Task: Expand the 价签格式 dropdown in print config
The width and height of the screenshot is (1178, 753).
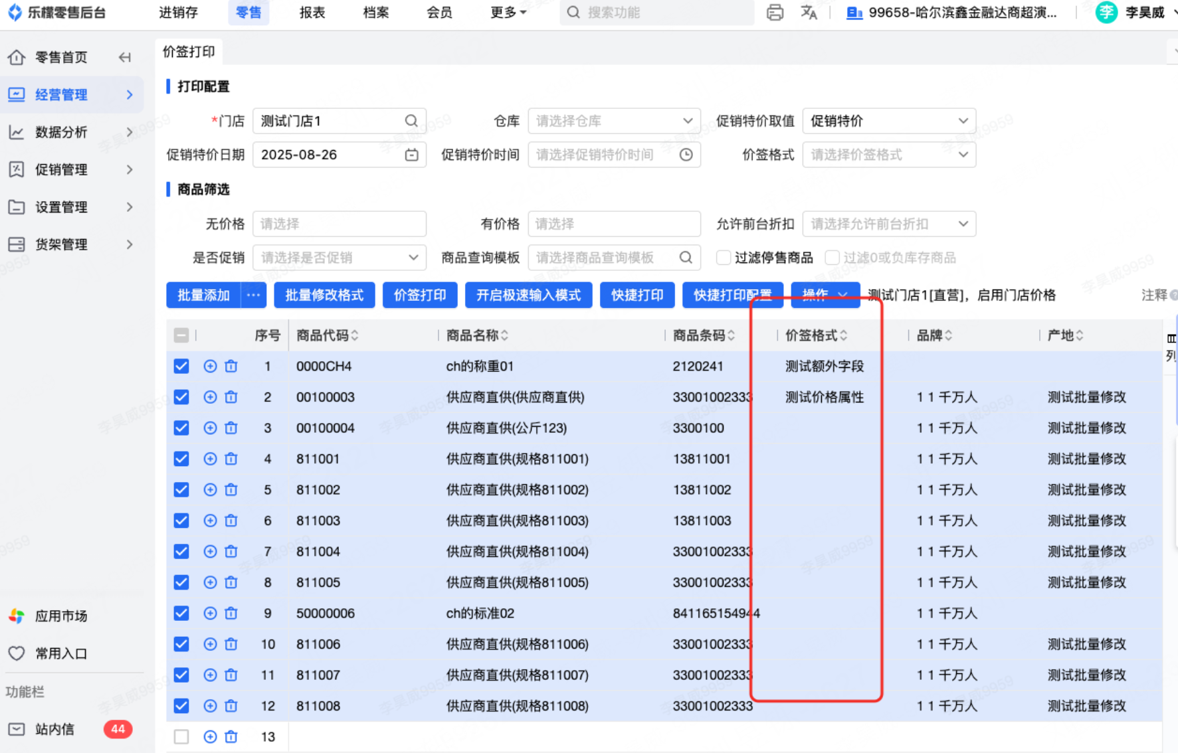Action: pos(888,155)
